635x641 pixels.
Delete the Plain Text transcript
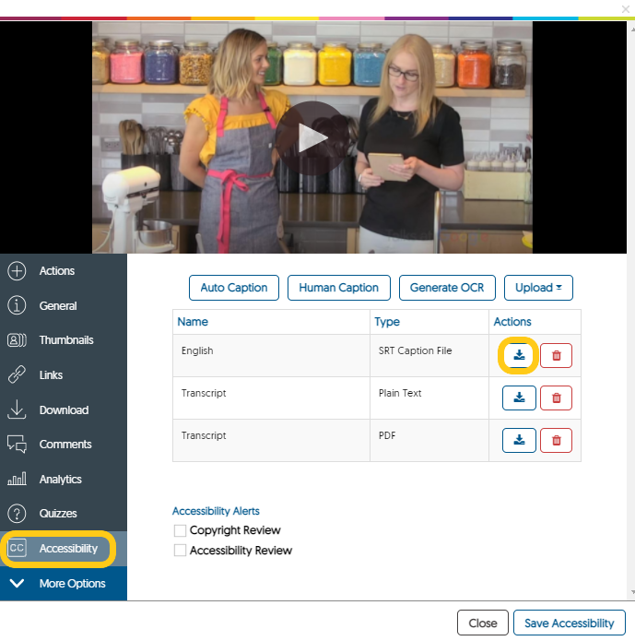556,398
